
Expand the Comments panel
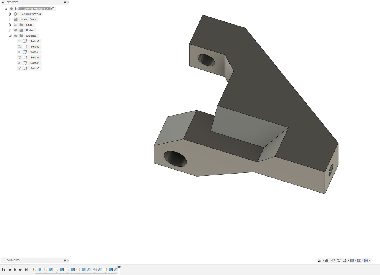tap(65, 260)
